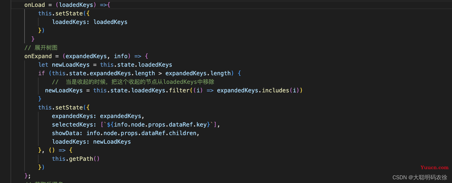Click the template literal '${info.node.props.dataRef.key}'
The height and width of the screenshot is (183, 452).
point(159,125)
